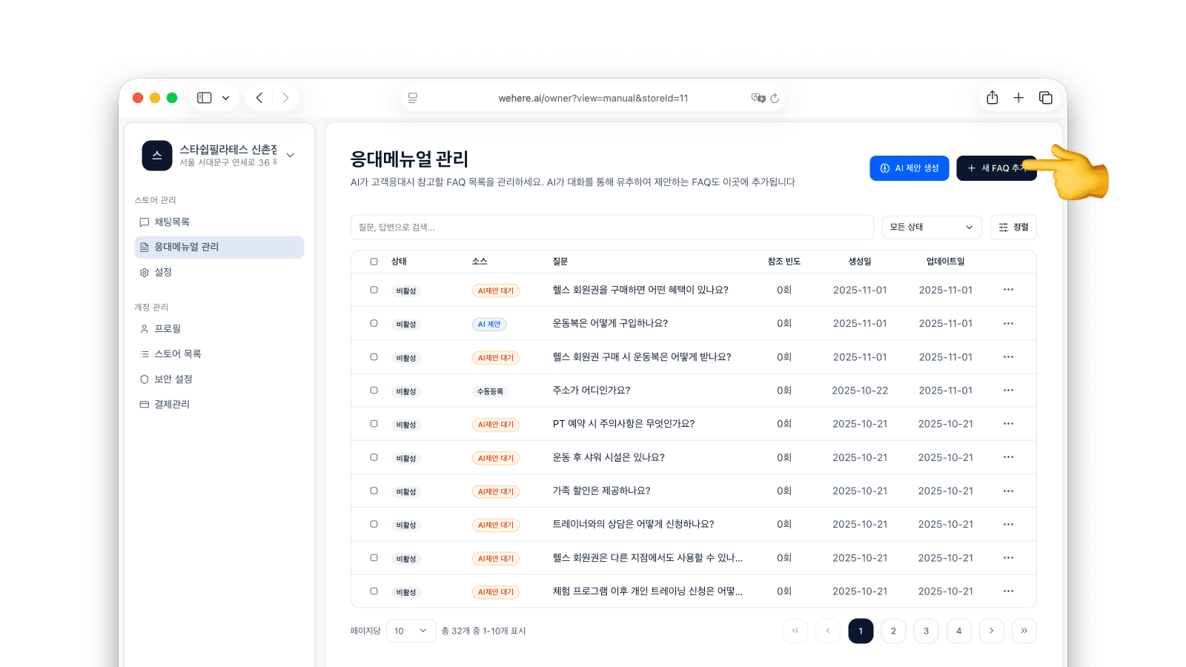The image size is (1186, 667).
Task: Check the select-all checkbox in table header
Action: (x=374, y=261)
